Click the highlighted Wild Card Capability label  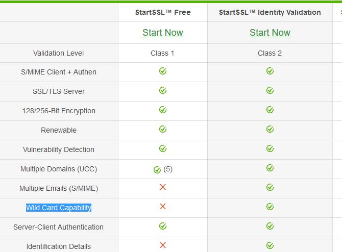pos(59,208)
